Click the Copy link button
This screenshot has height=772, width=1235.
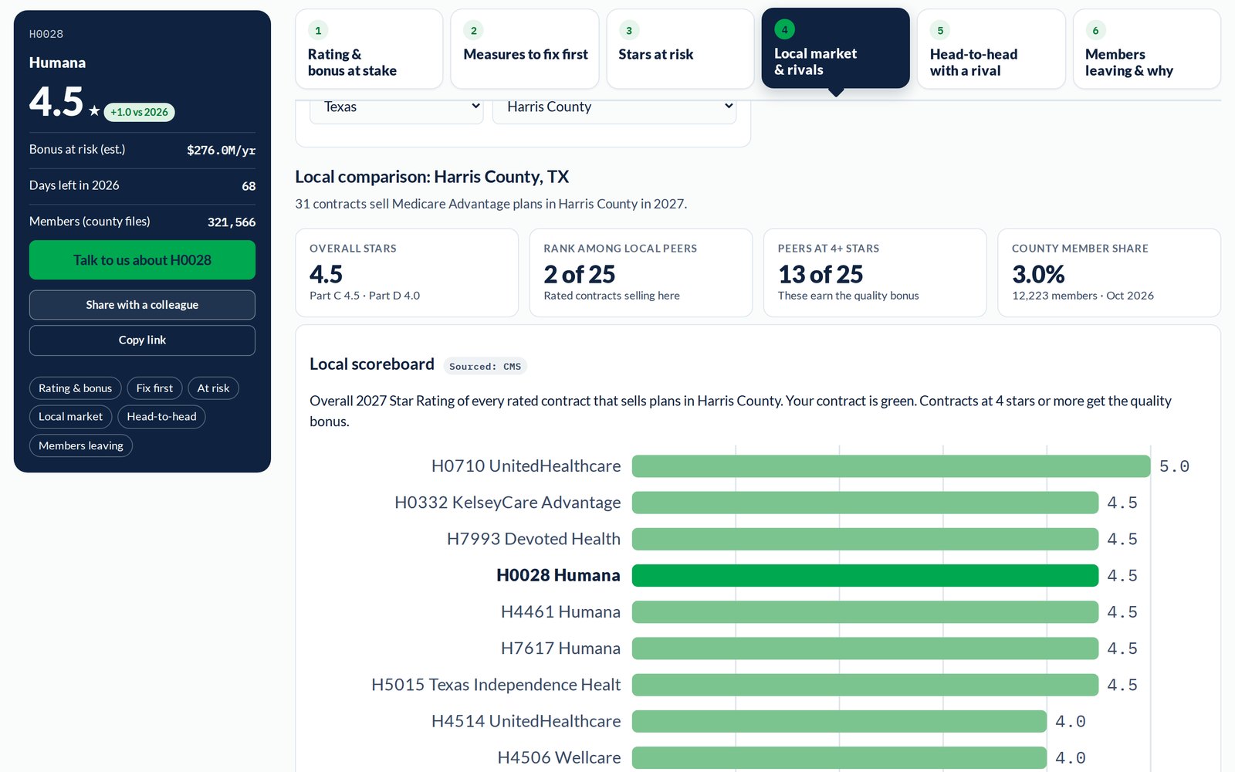point(142,340)
